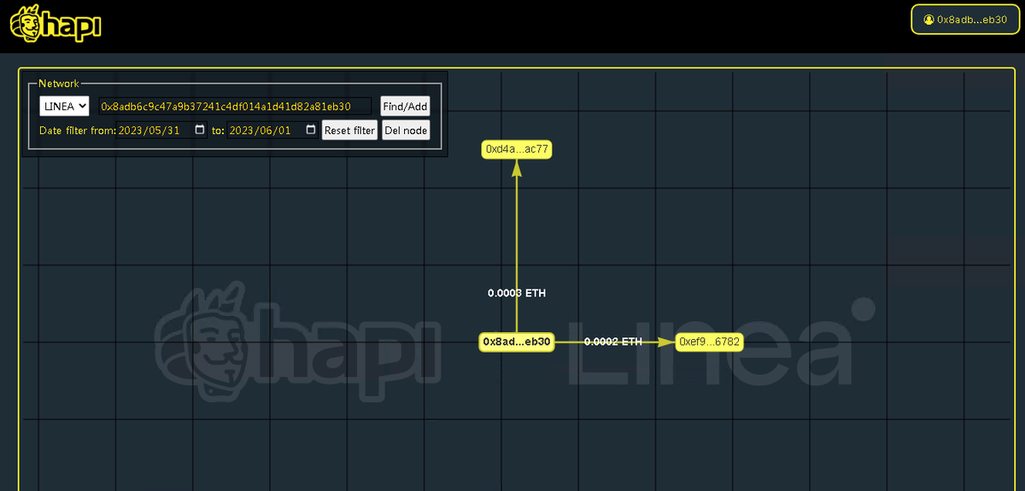1025x491 pixels.
Task: Open the wallet account button 0x8adb...eb30
Action: pos(964,19)
